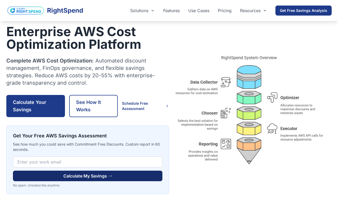Focus the work email input field
This screenshot has width=338, height=211.
coord(88,162)
